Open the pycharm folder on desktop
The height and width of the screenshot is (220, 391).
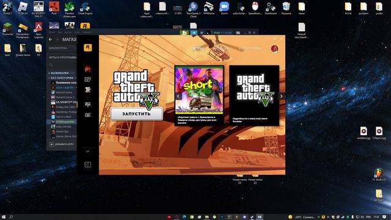point(364,8)
